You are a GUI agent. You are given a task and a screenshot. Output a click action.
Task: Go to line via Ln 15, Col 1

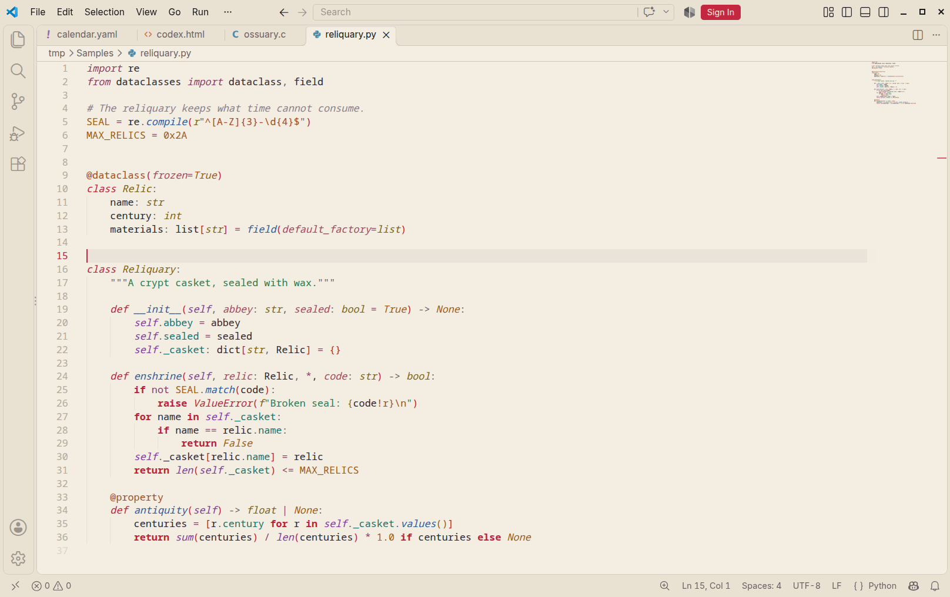pyautogui.click(x=706, y=586)
